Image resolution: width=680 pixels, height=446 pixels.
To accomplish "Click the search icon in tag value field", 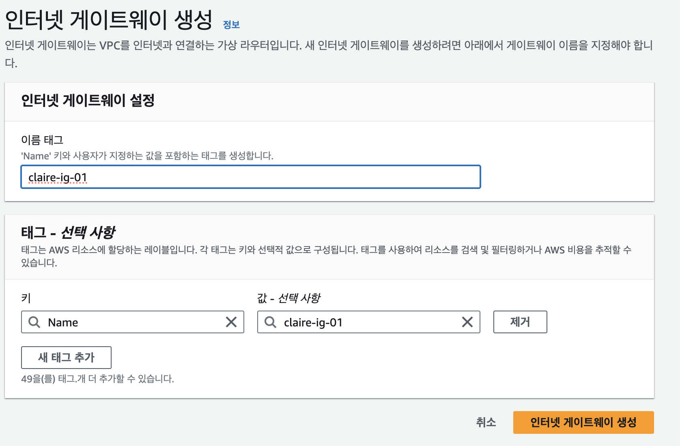I will (x=271, y=322).
